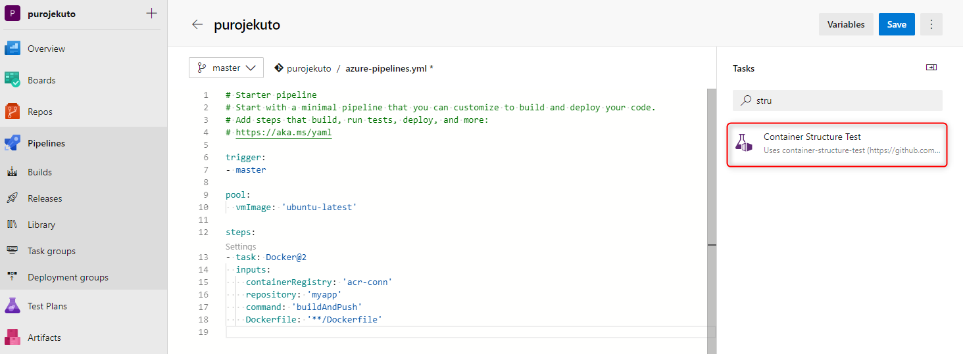Click the Variables button
This screenshot has width=963, height=354.
pos(846,24)
